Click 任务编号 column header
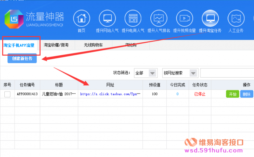 27,85
